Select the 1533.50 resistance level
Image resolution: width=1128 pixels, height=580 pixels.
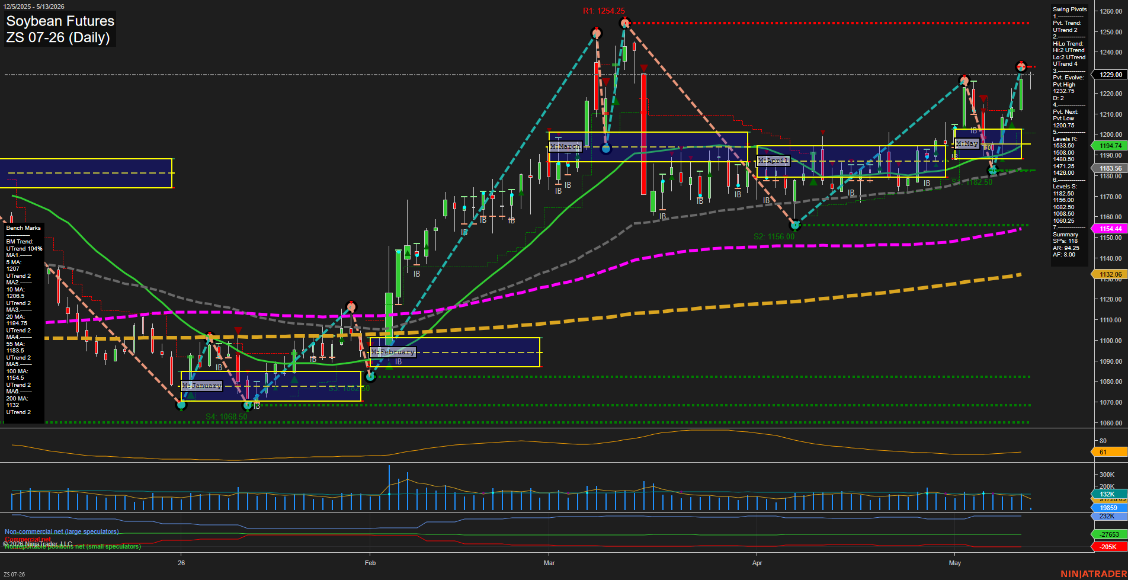tap(1063, 146)
